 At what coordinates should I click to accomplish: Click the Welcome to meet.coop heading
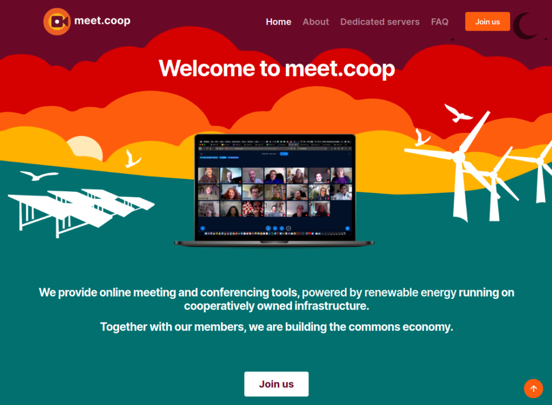277,68
